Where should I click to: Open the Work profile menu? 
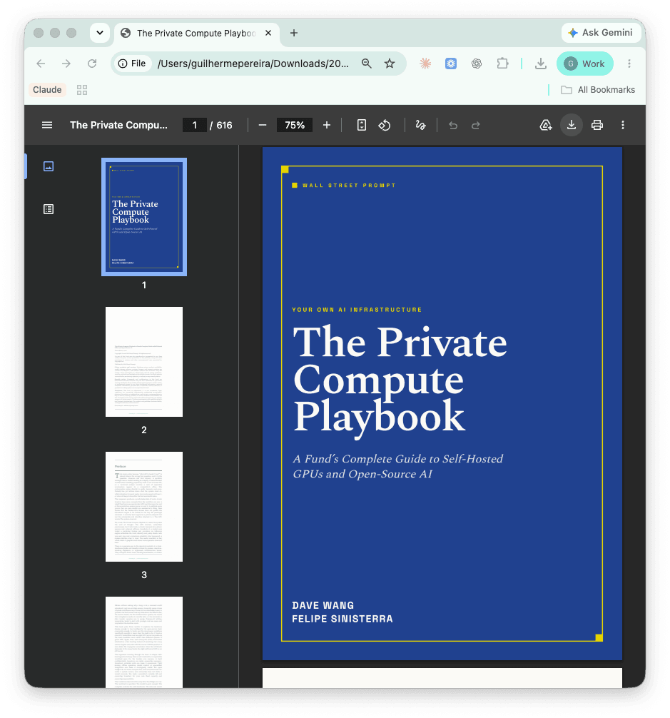(585, 64)
